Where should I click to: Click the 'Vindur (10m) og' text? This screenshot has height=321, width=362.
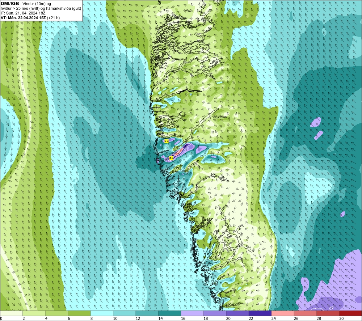click(x=37, y=4)
